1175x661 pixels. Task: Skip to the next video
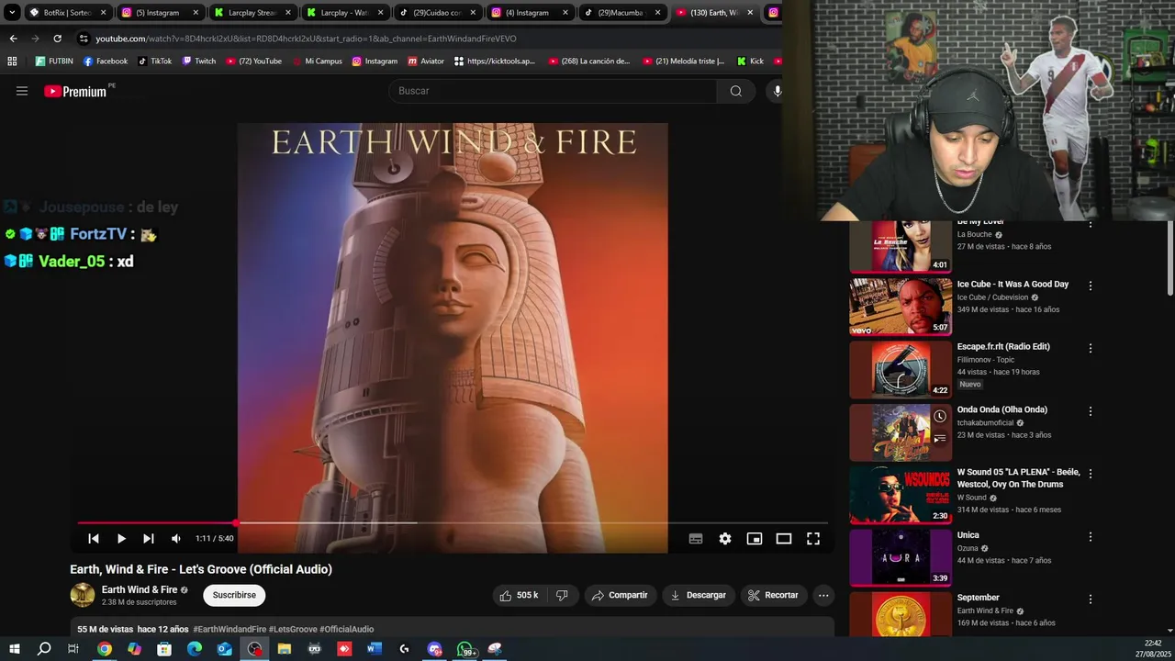(x=149, y=539)
